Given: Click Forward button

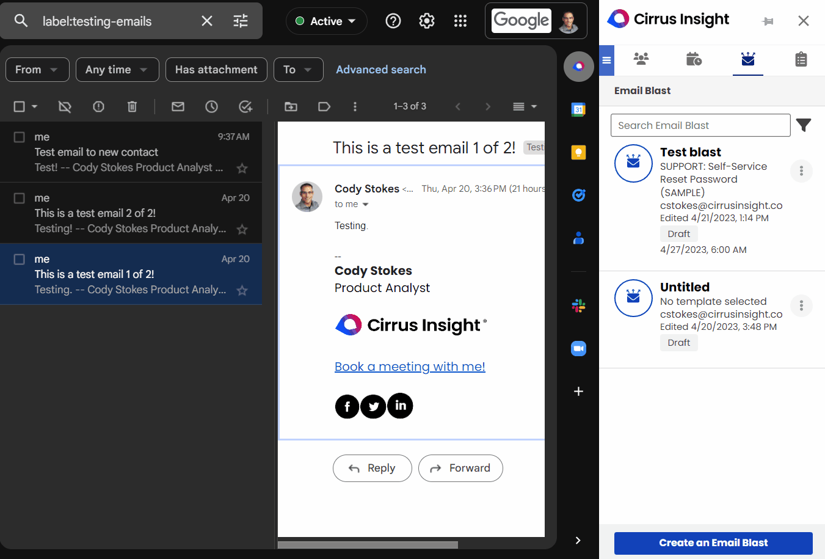Looking at the screenshot, I should coord(460,468).
